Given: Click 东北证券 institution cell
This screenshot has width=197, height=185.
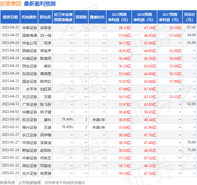Looking at the screenshot, I should 30,120.
